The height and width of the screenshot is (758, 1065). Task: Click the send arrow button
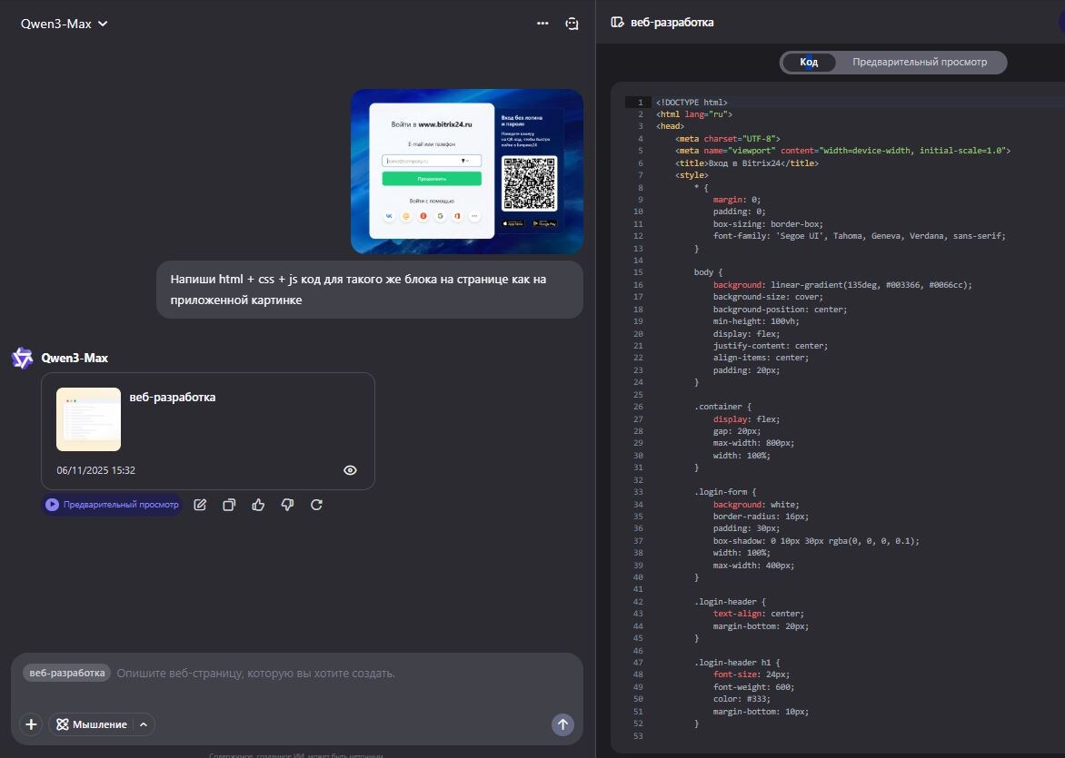click(562, 724)
